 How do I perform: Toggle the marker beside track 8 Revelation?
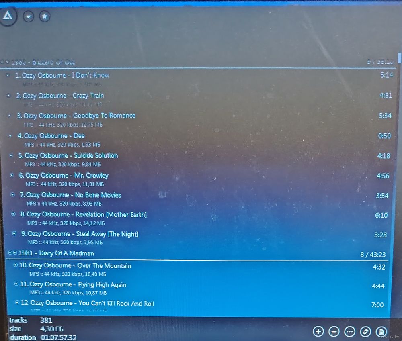(13, 214)
